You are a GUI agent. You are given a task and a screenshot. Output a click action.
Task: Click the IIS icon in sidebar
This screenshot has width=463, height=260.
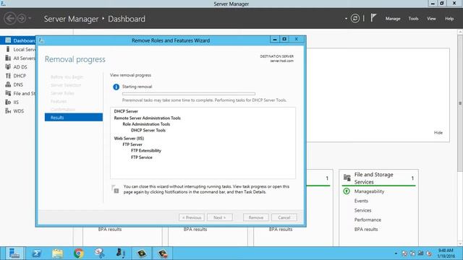8,103
